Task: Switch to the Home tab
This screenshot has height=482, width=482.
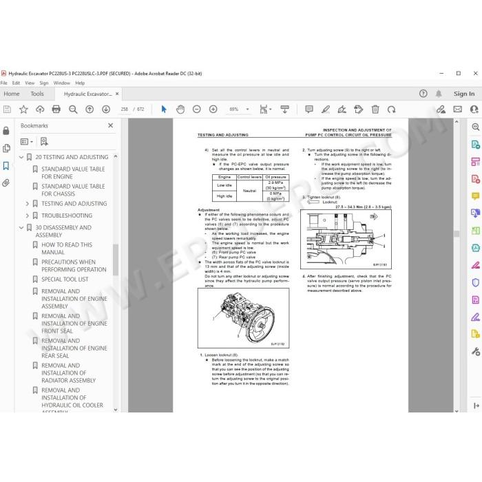Action: point(12,94)
